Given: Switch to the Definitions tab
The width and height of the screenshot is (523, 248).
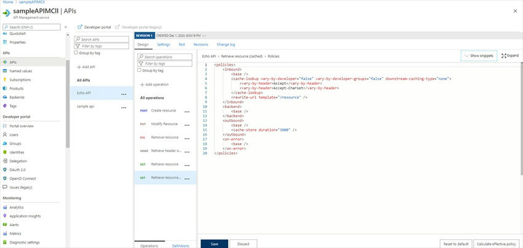Looking at the screenshot, I should [180, 246].
